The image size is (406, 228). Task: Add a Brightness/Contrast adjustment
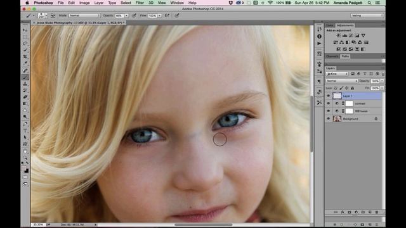point(338,35)
